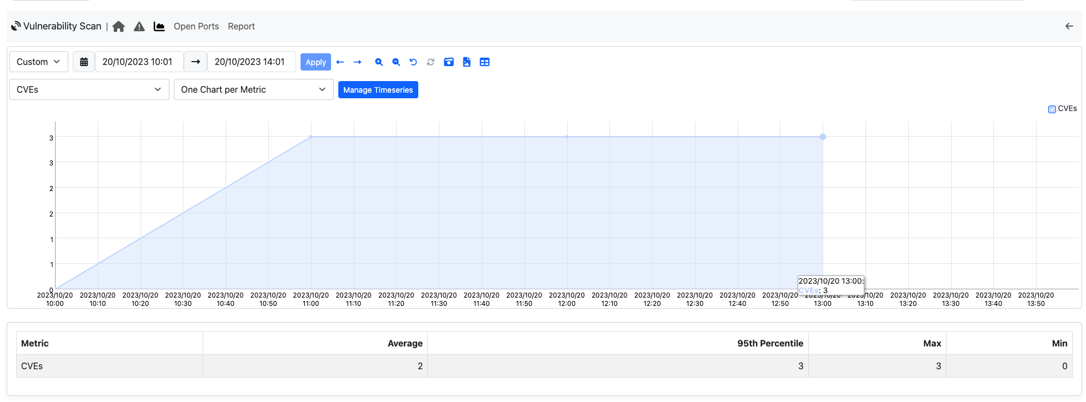1086x402 pixels.
Task: Shift time range backward with left arrow
Action: coord(340,62)
